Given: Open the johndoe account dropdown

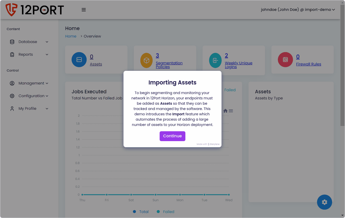Looking at the screenshot, I should point(298,10).
